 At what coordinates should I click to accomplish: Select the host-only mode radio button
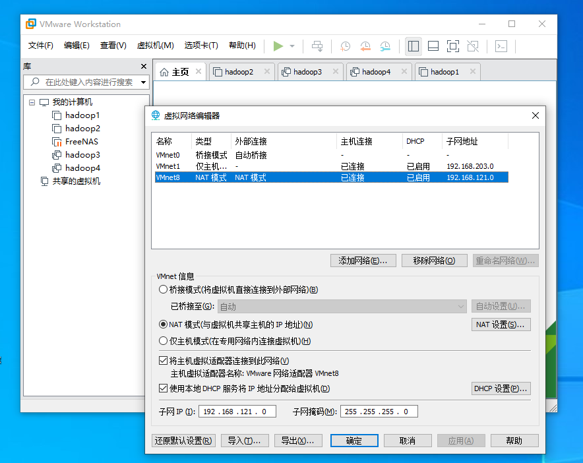pos(163,340)
